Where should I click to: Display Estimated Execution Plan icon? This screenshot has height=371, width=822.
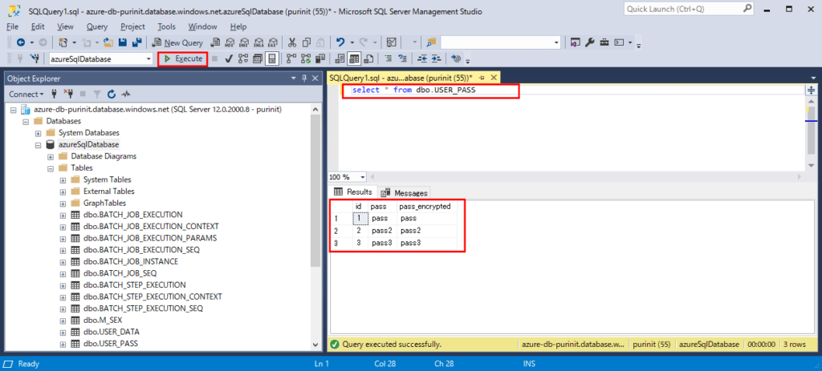click(243, 58)
